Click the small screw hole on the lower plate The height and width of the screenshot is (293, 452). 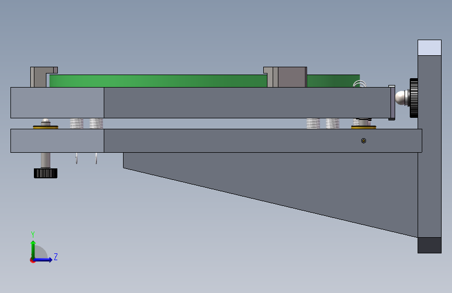click(x=363, y=141)
